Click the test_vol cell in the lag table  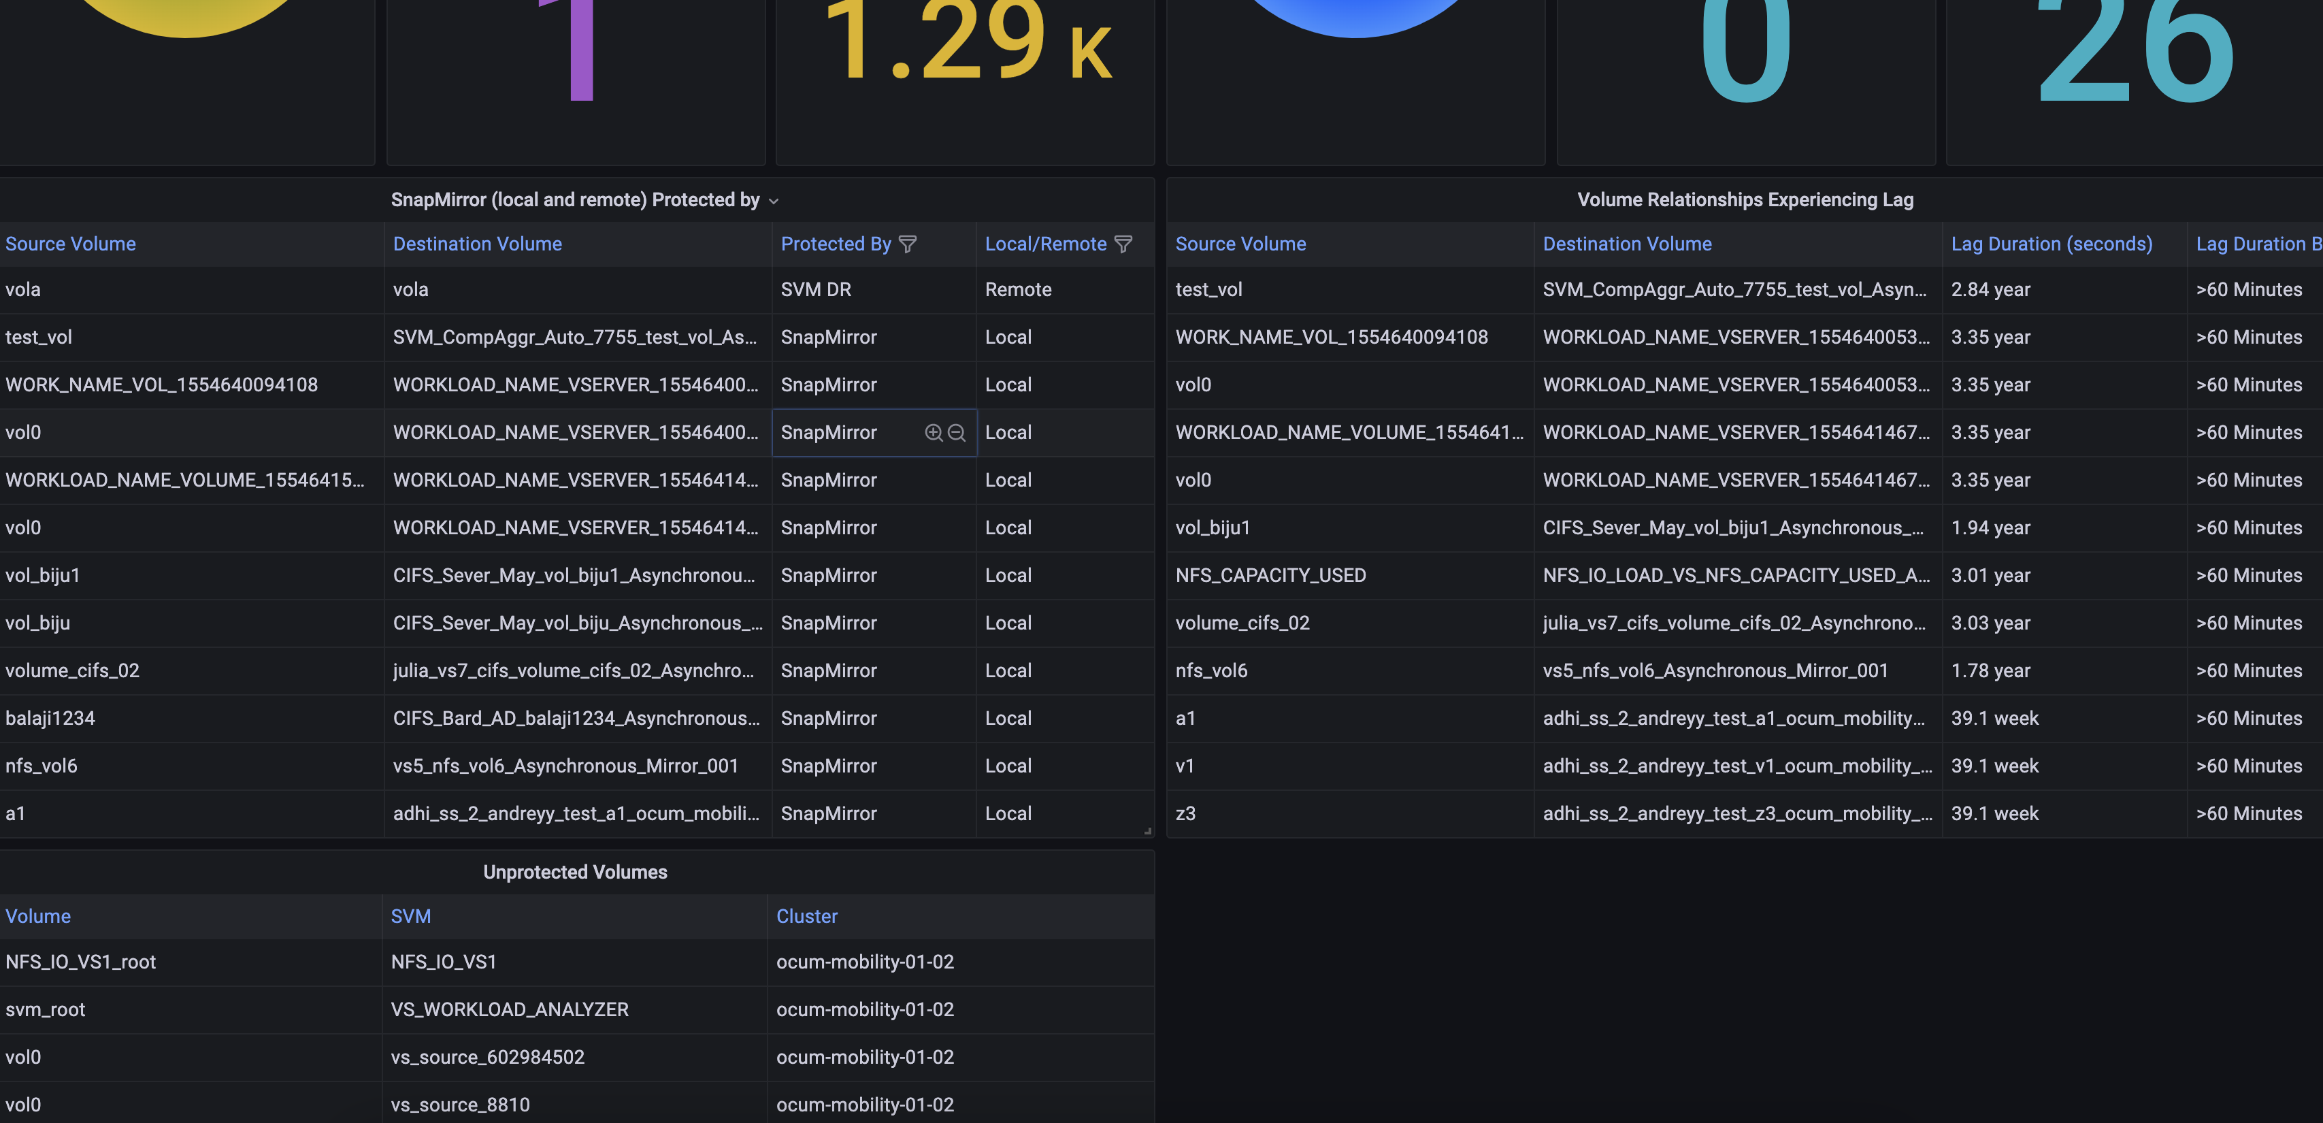click(x=1208, y=289)
